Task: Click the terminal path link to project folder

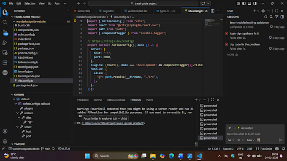Action: [x=113, y=123]
